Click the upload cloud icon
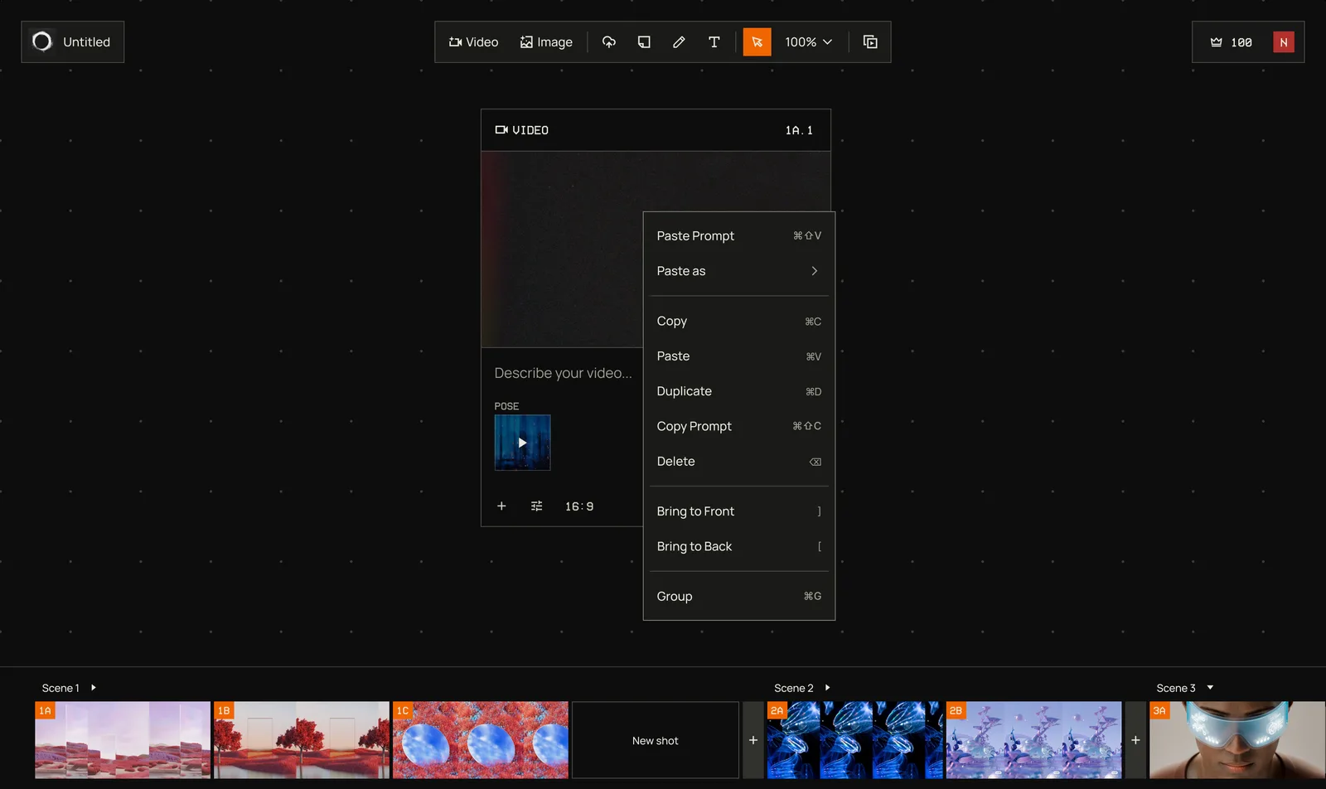Image resolution: width=1326 pixels, height=789 pixels. tap(609, 42)
